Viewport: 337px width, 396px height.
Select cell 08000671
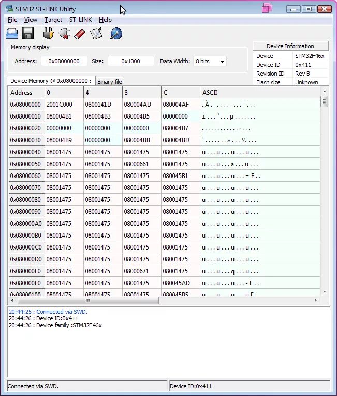(x=142, y=271)
